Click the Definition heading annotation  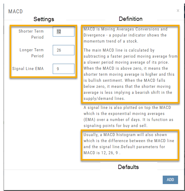pyautogui.click(x=130, y=19)
